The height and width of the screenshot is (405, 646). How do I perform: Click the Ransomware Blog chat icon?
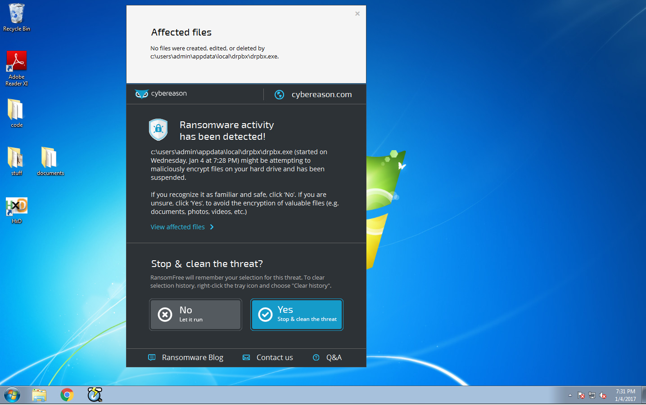click(x=152, y=357)
